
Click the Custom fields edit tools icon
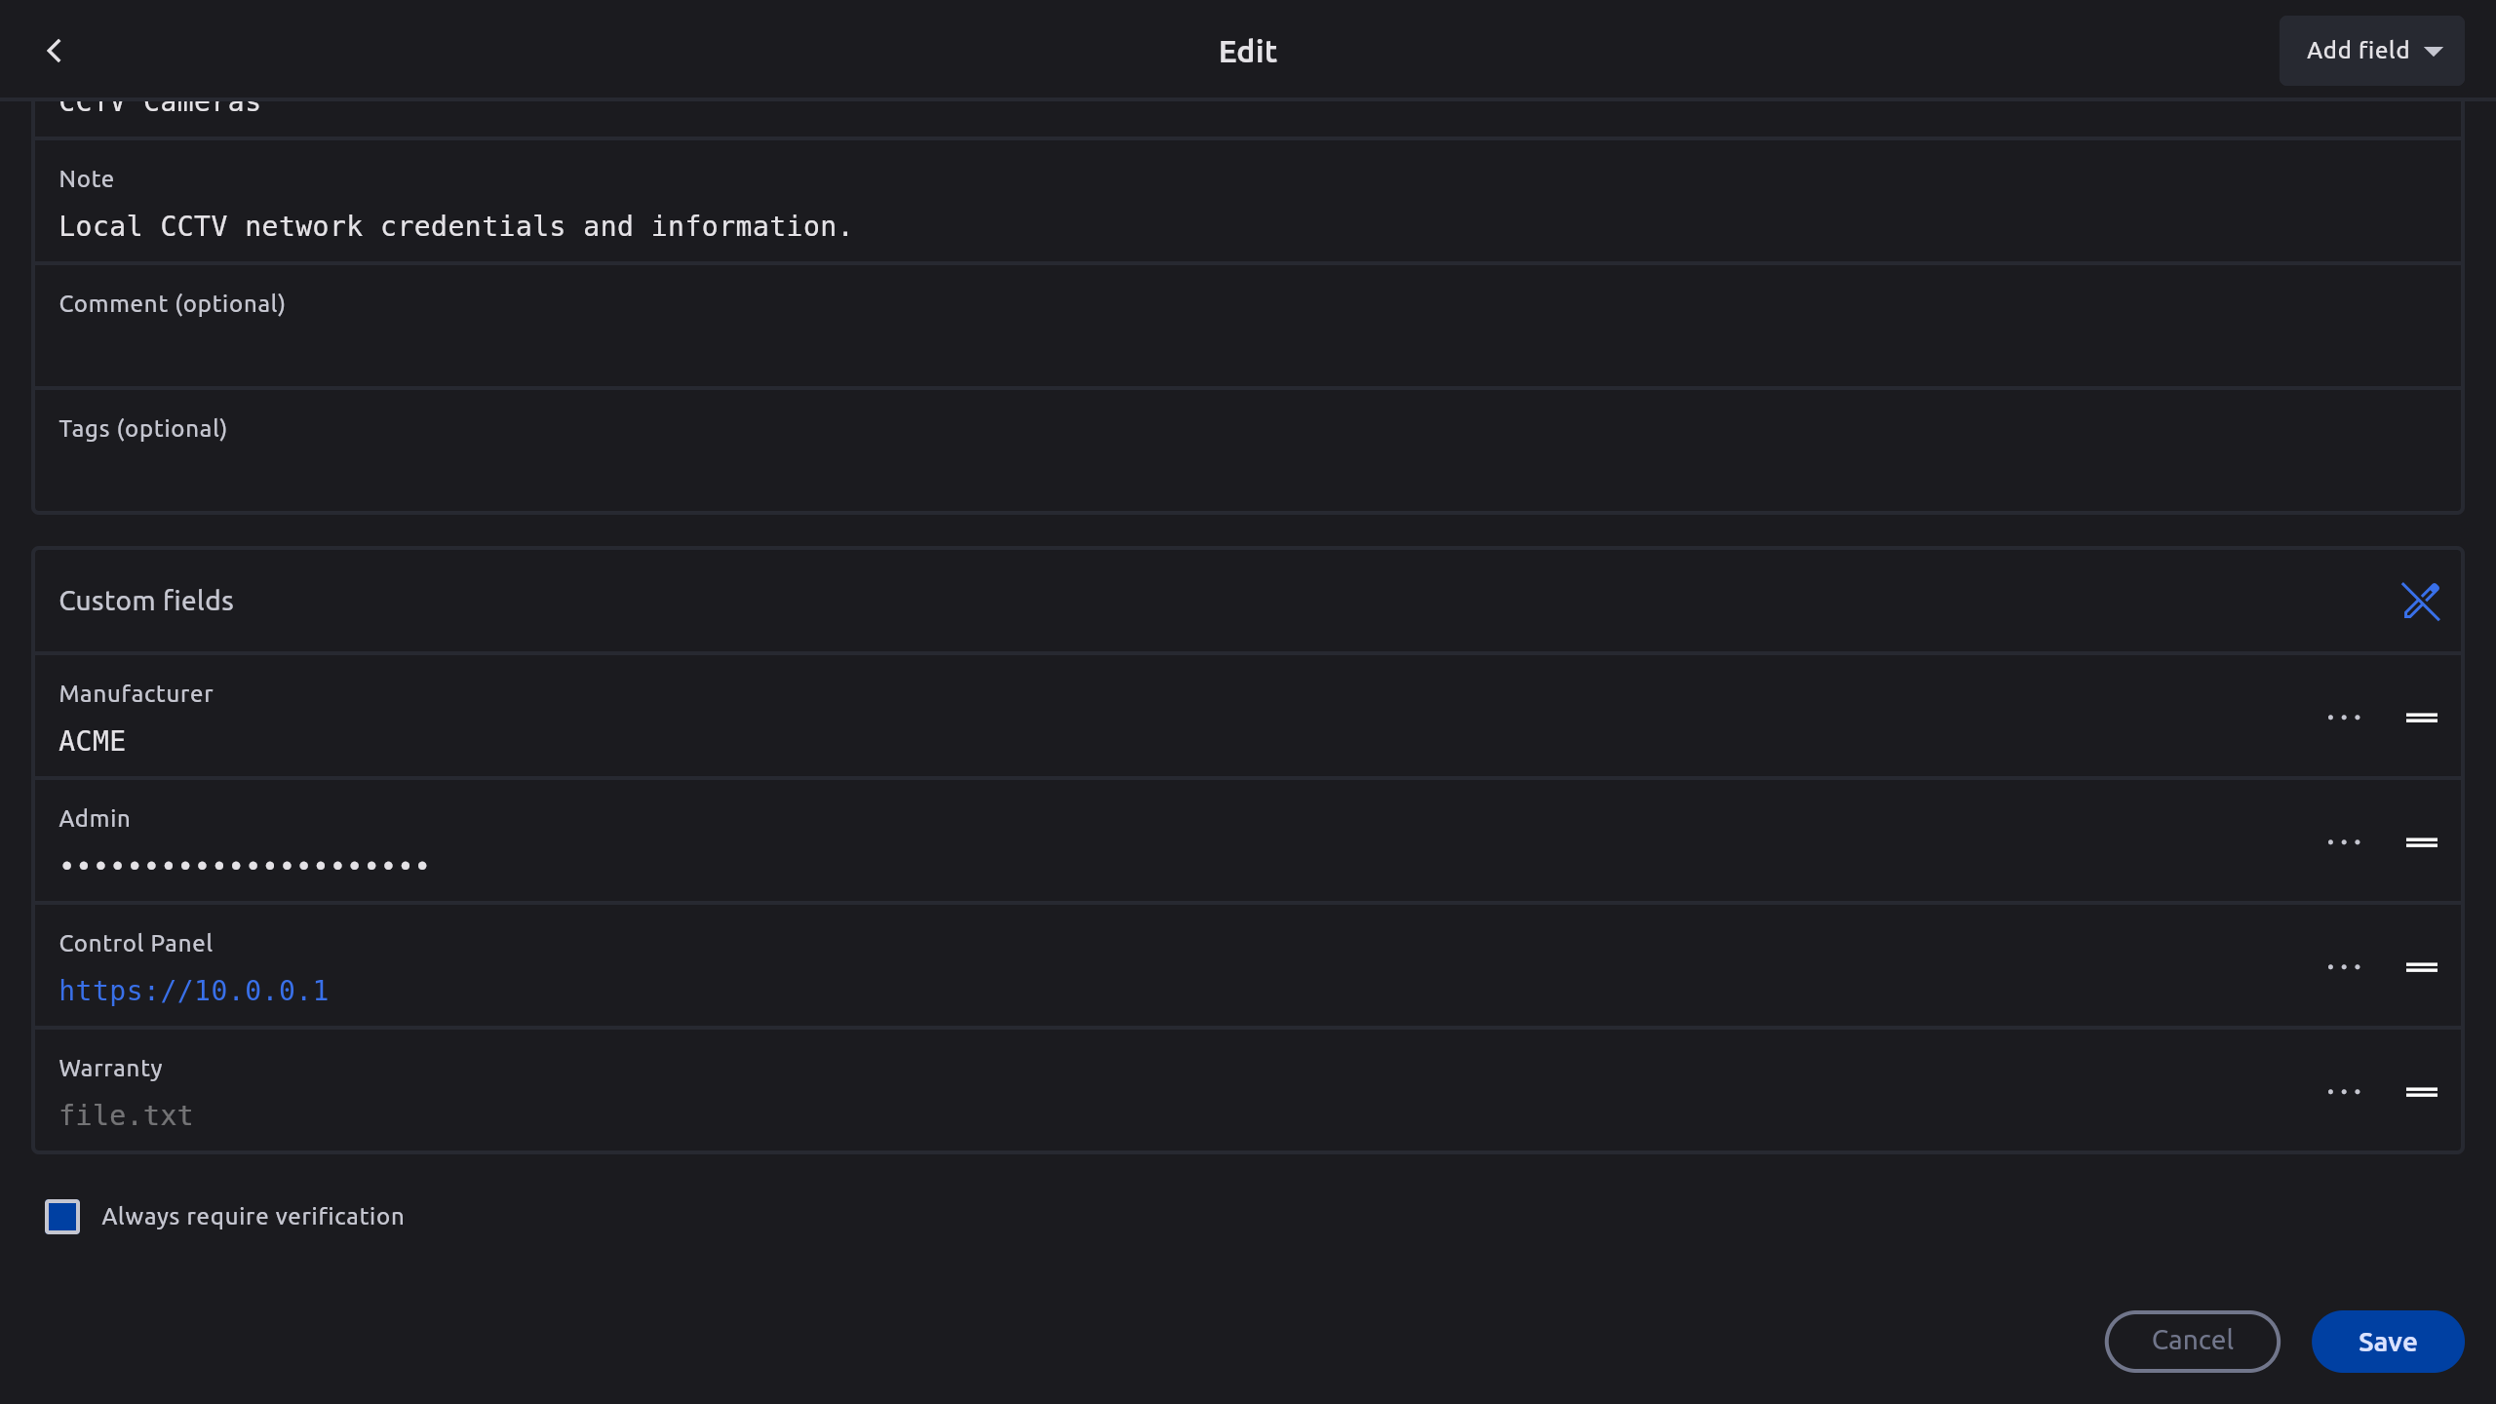[x=2420, y=602]
